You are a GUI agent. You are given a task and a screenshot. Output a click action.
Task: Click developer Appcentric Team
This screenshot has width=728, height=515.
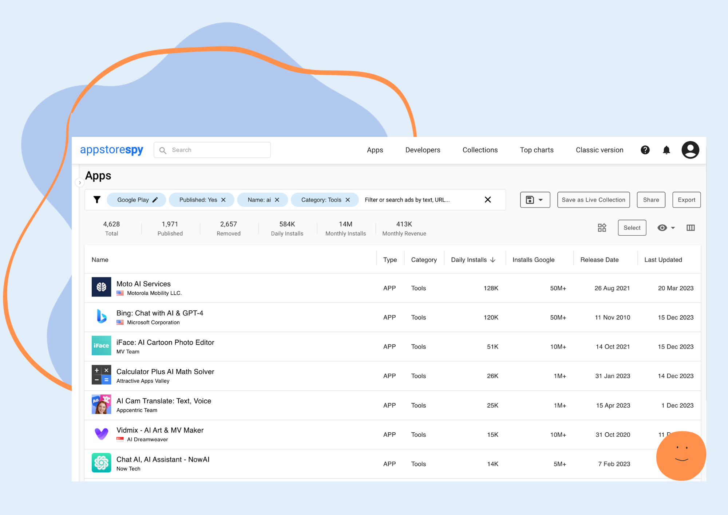coord(137,410)
